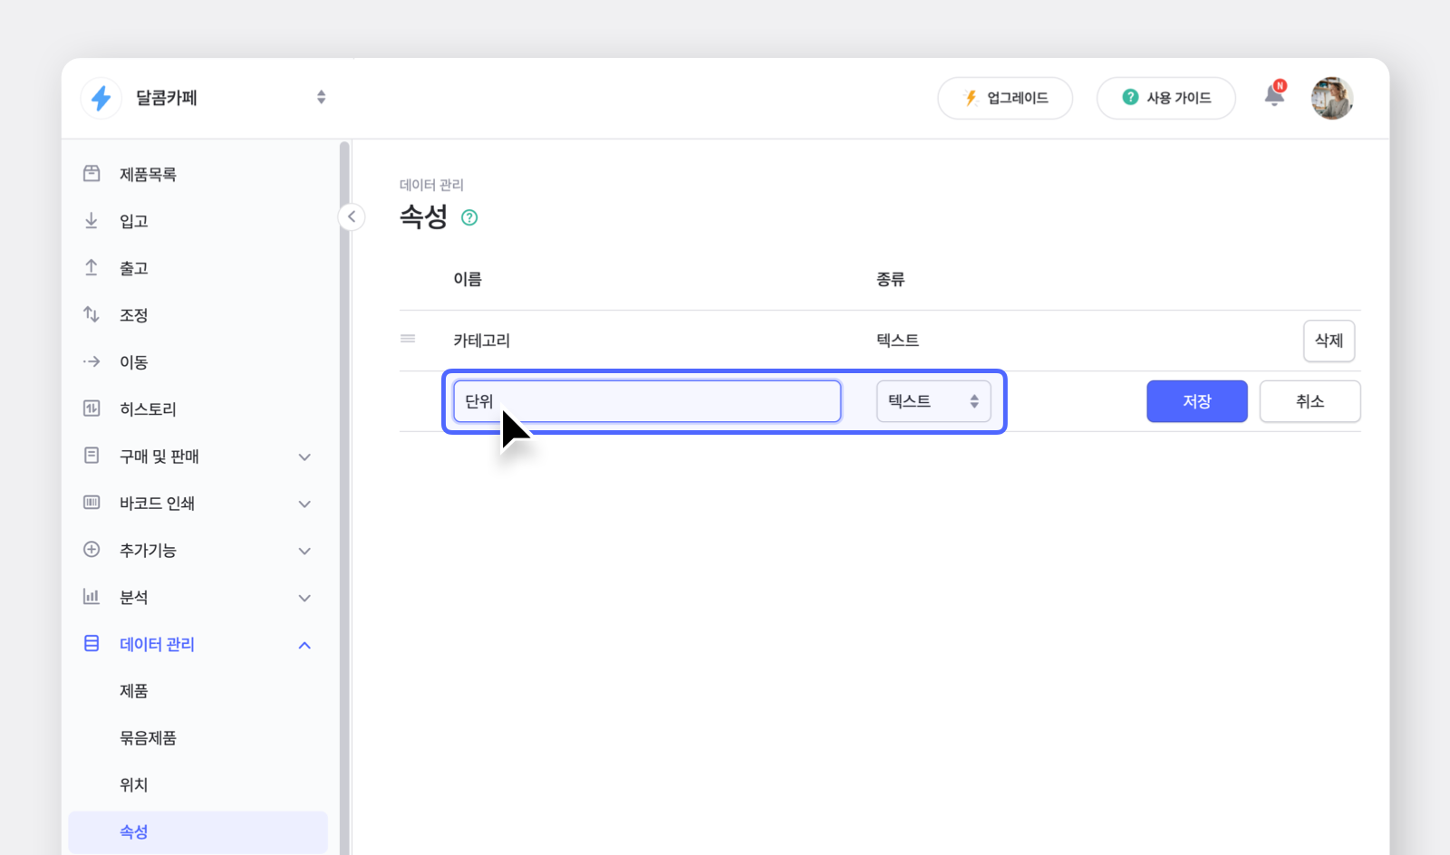Open the 히스토리 history icon

[92, 408]
